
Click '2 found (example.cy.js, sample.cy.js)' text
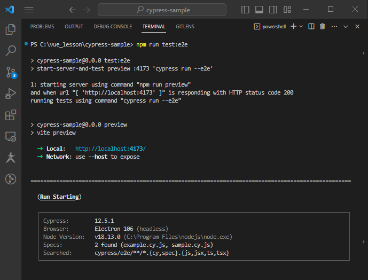pyautogui.click(x=154, y=245)
